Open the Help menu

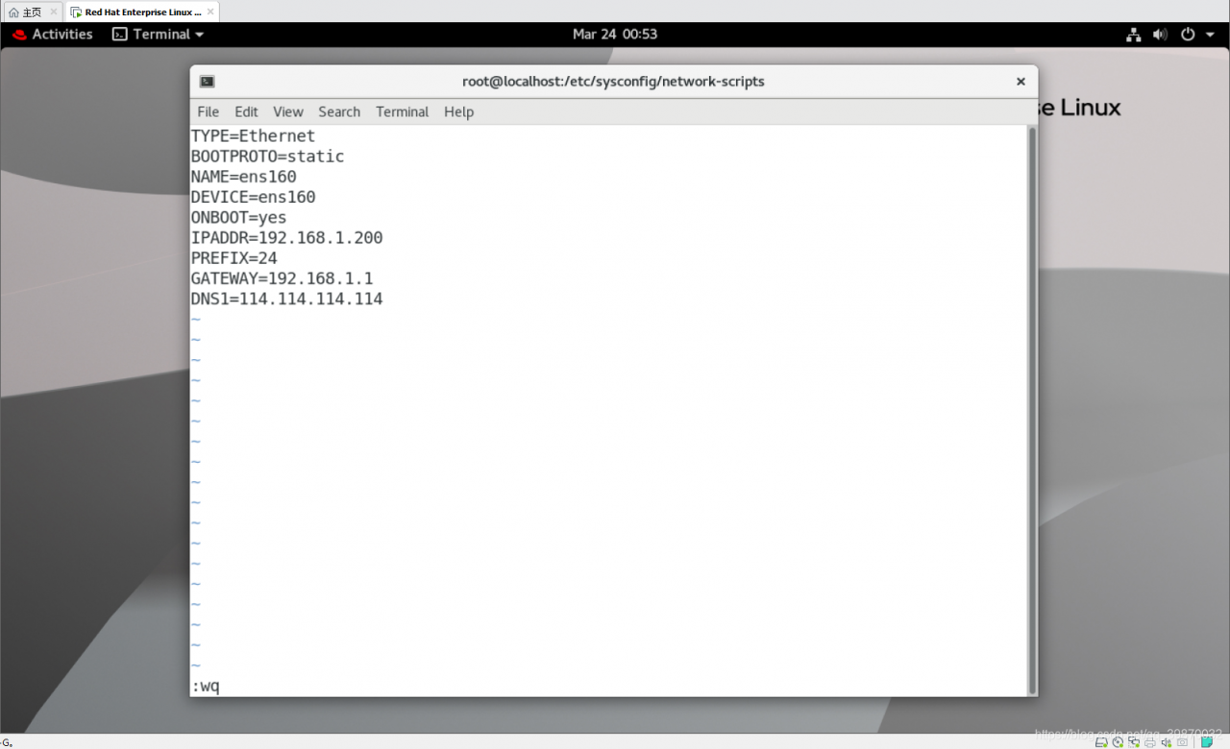pyautogui.click(x=459, y=111)
